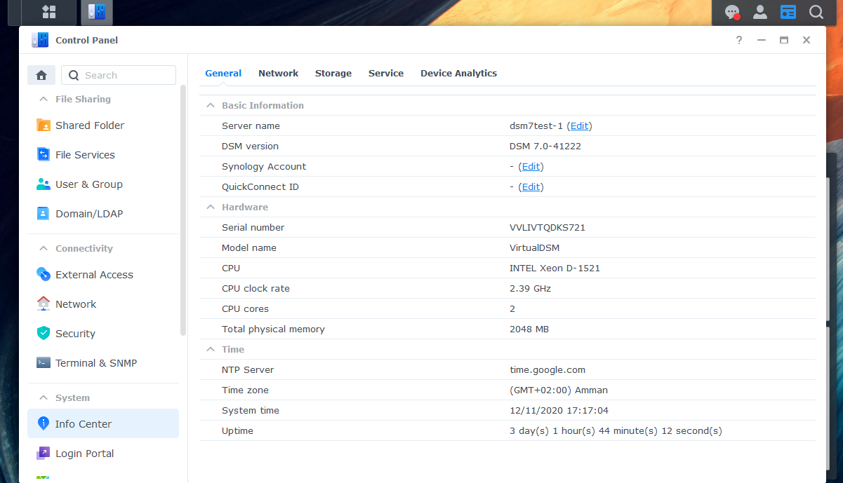
Task: Click the Total physical memory label
Action: point(273,329)
